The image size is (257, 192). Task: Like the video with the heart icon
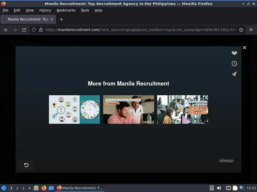coord(234,53)
